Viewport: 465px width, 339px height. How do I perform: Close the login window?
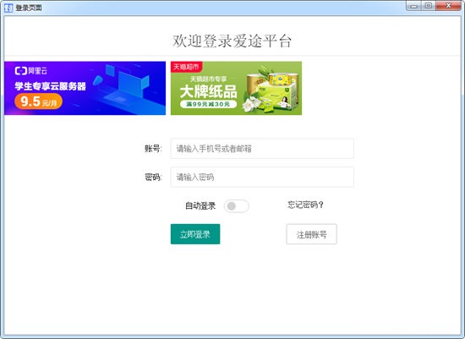tap(448, 6)
